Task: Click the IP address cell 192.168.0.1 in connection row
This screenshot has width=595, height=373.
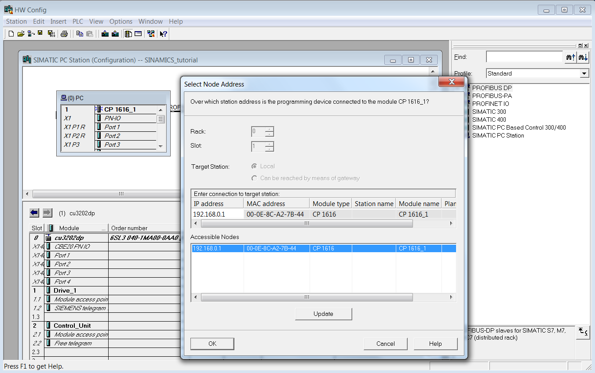Action: 217,214
